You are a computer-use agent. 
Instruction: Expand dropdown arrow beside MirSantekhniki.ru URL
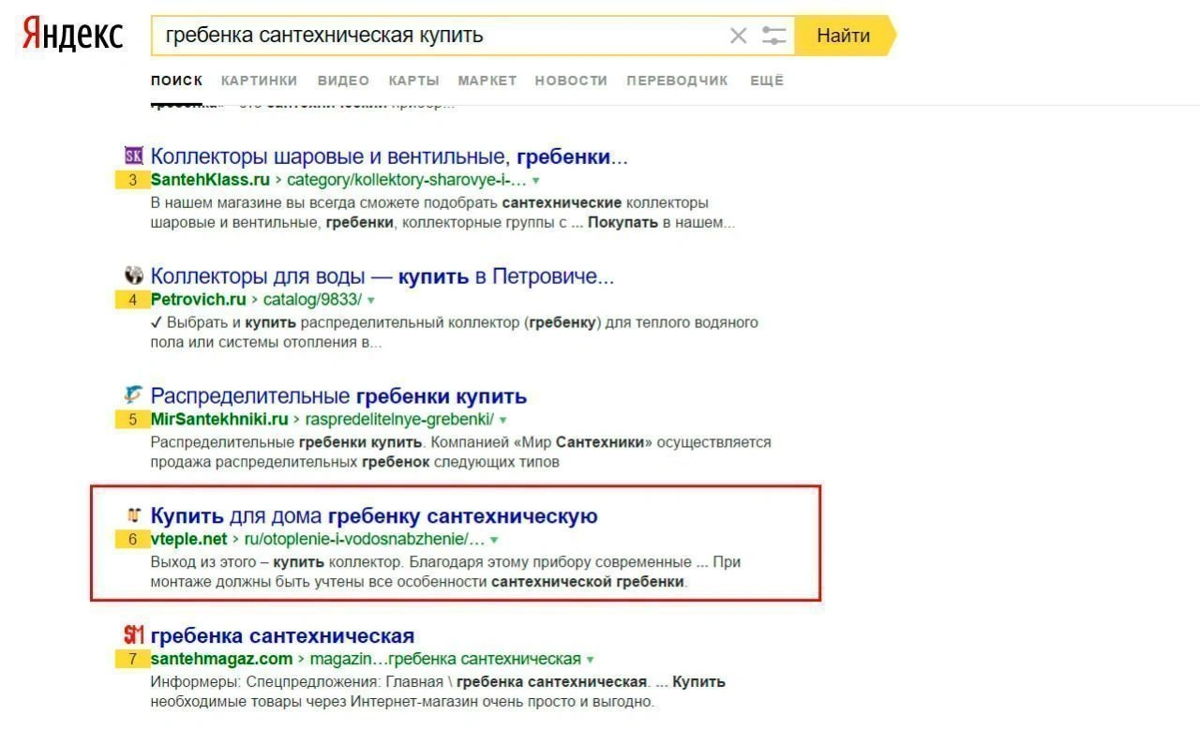[503, 420]
